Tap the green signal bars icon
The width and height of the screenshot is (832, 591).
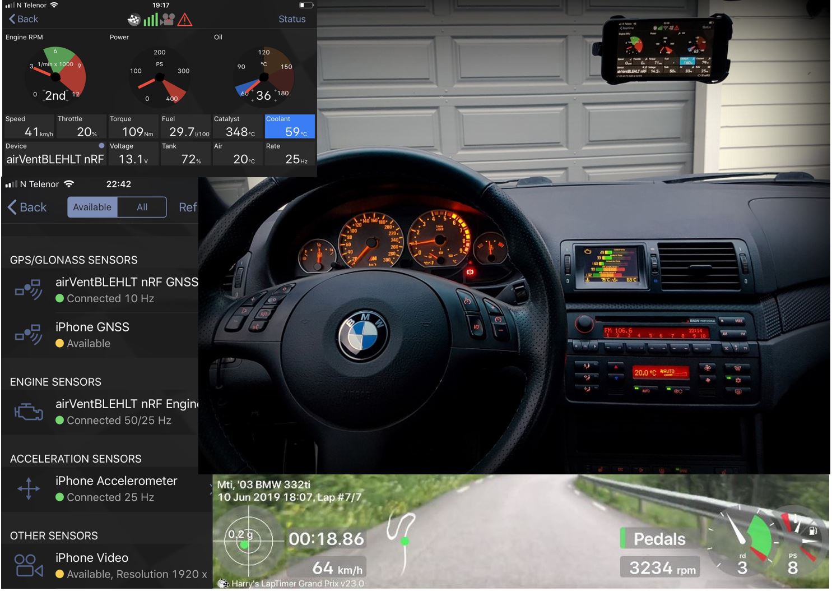tap(151, 20)
